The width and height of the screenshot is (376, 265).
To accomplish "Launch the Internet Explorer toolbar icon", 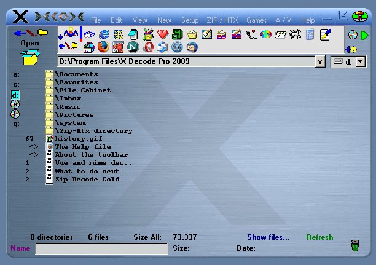I will pyautogui.click(x=104, y=34).
